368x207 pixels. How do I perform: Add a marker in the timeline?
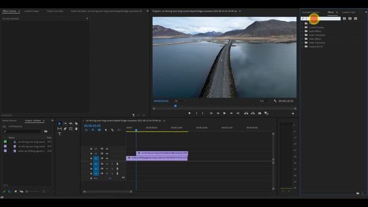point(106,130)
